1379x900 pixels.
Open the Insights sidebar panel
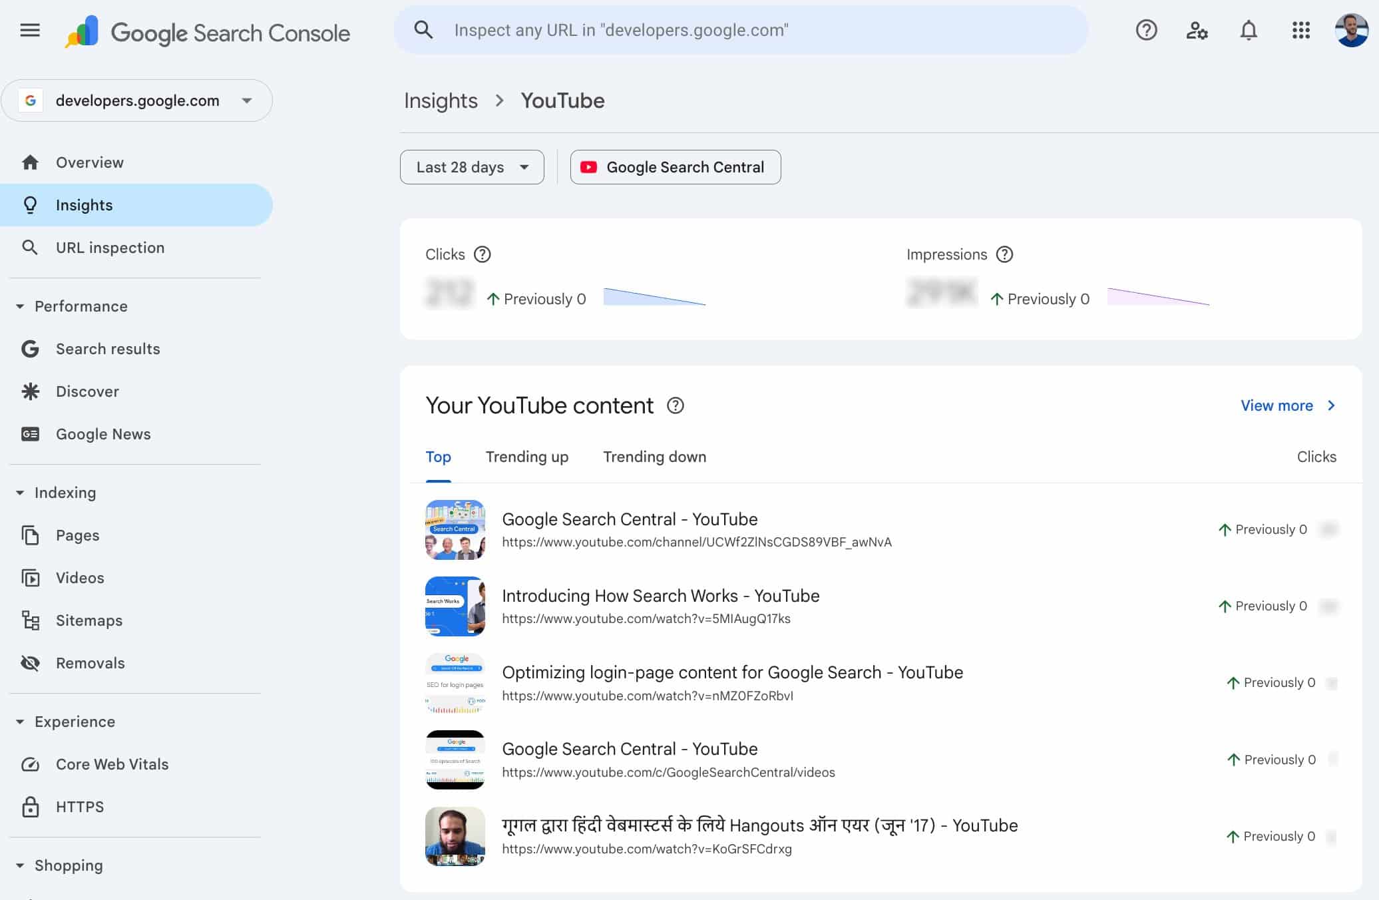point(84,204)
